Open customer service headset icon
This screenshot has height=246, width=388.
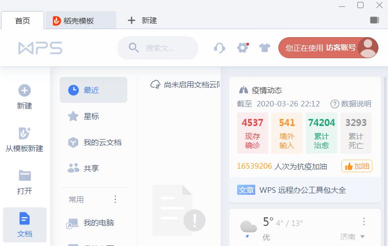tap(220, 48)
